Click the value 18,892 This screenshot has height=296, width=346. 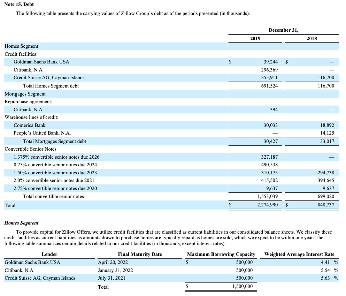pos(327,125)
